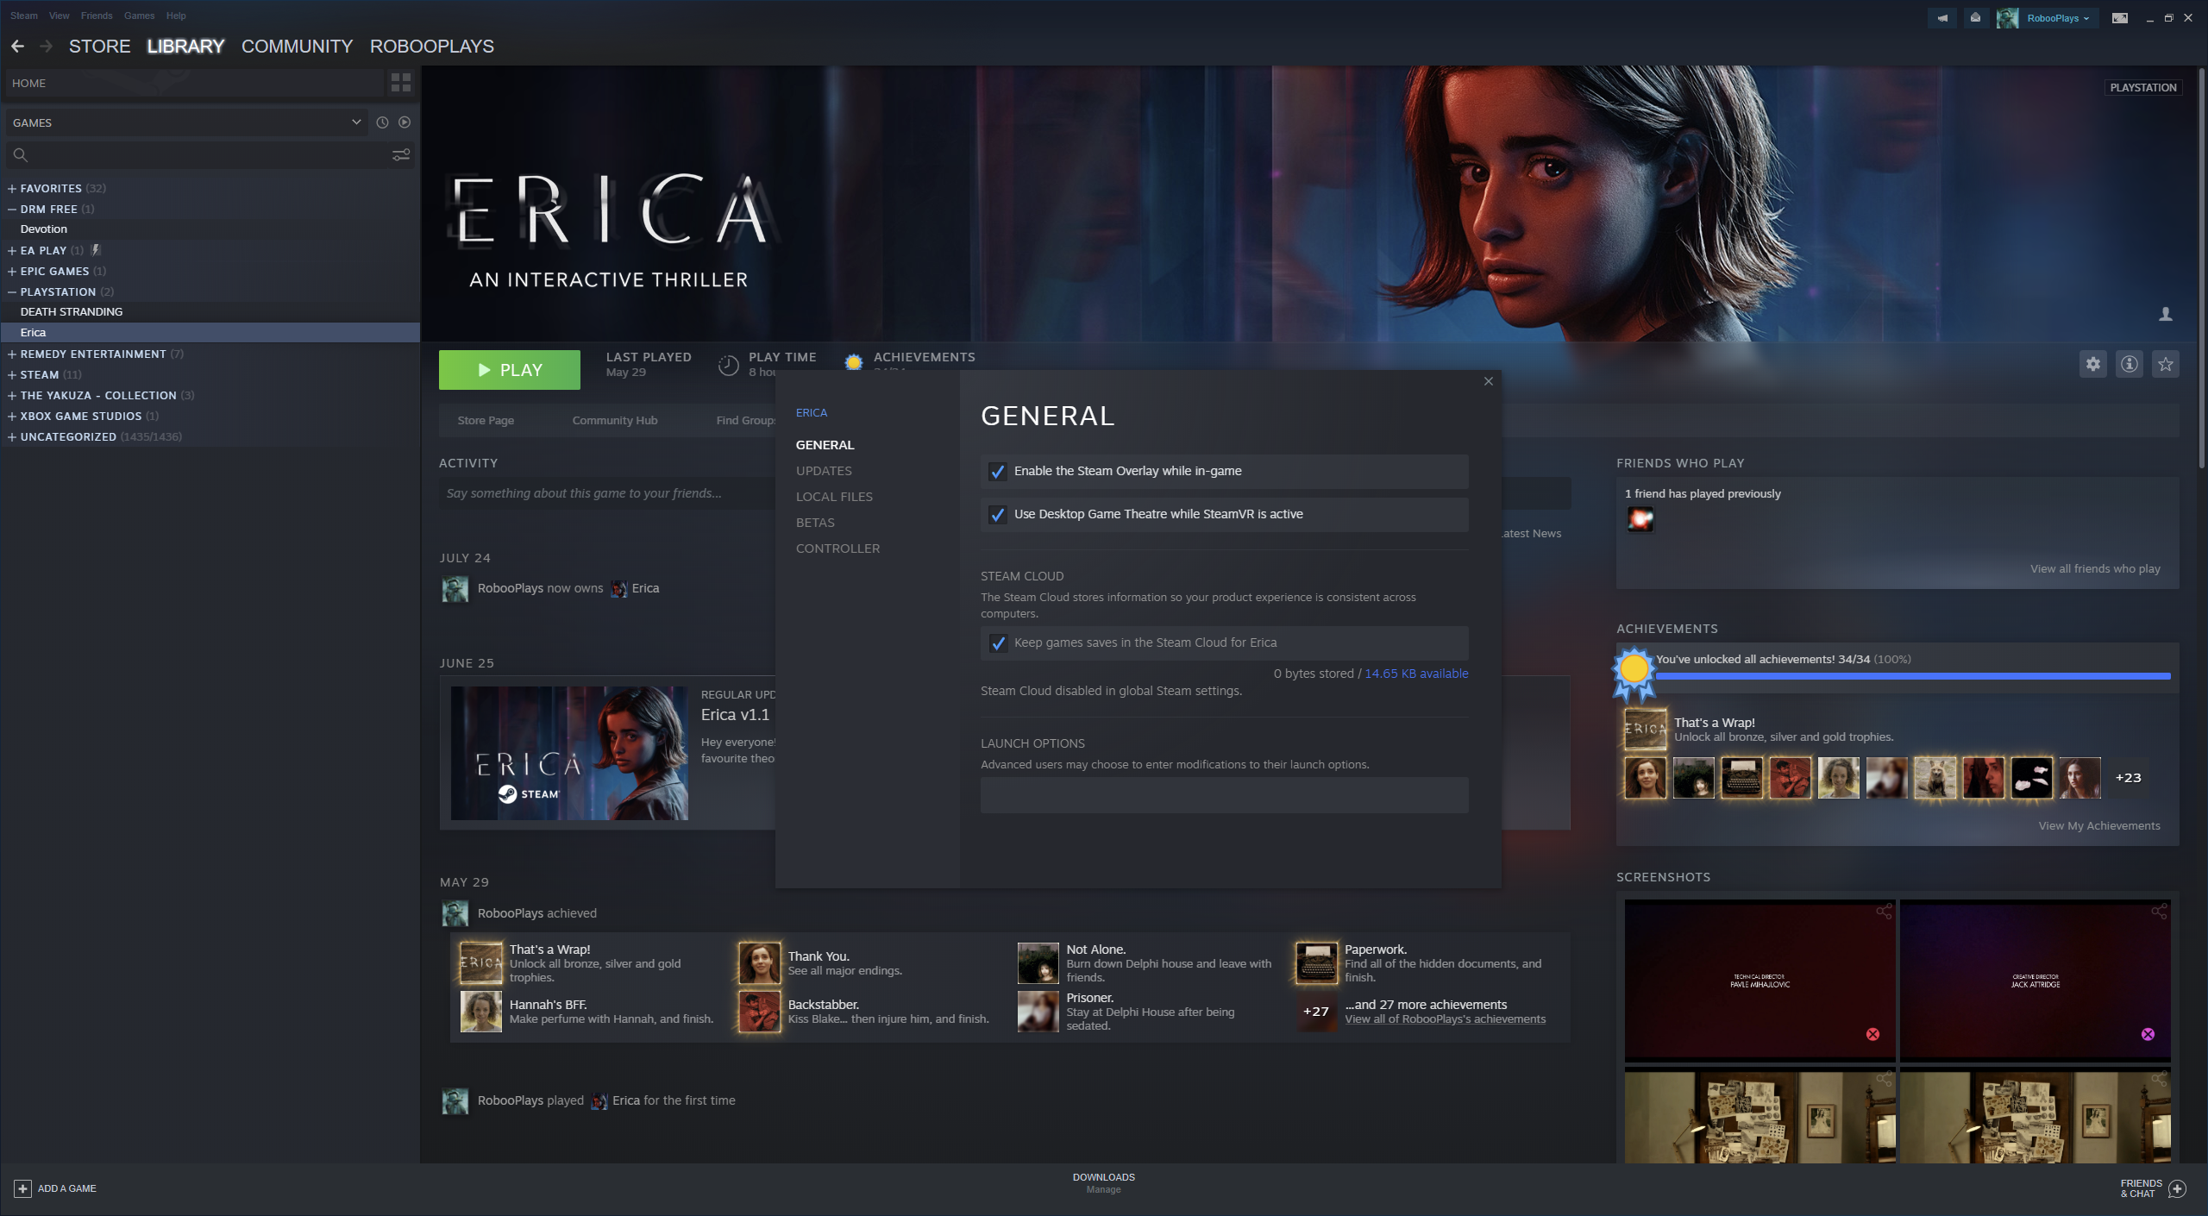
Task: Click the Steam overlay play button for Erica
Action: tap(509, 368)
